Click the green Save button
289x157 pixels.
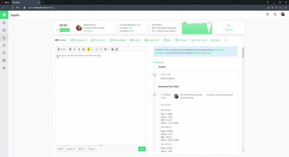click(142, 149)
